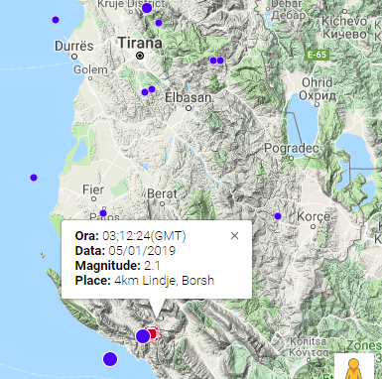
Task: Select the large marker at Kruje District
Action: tap(147, 8)
